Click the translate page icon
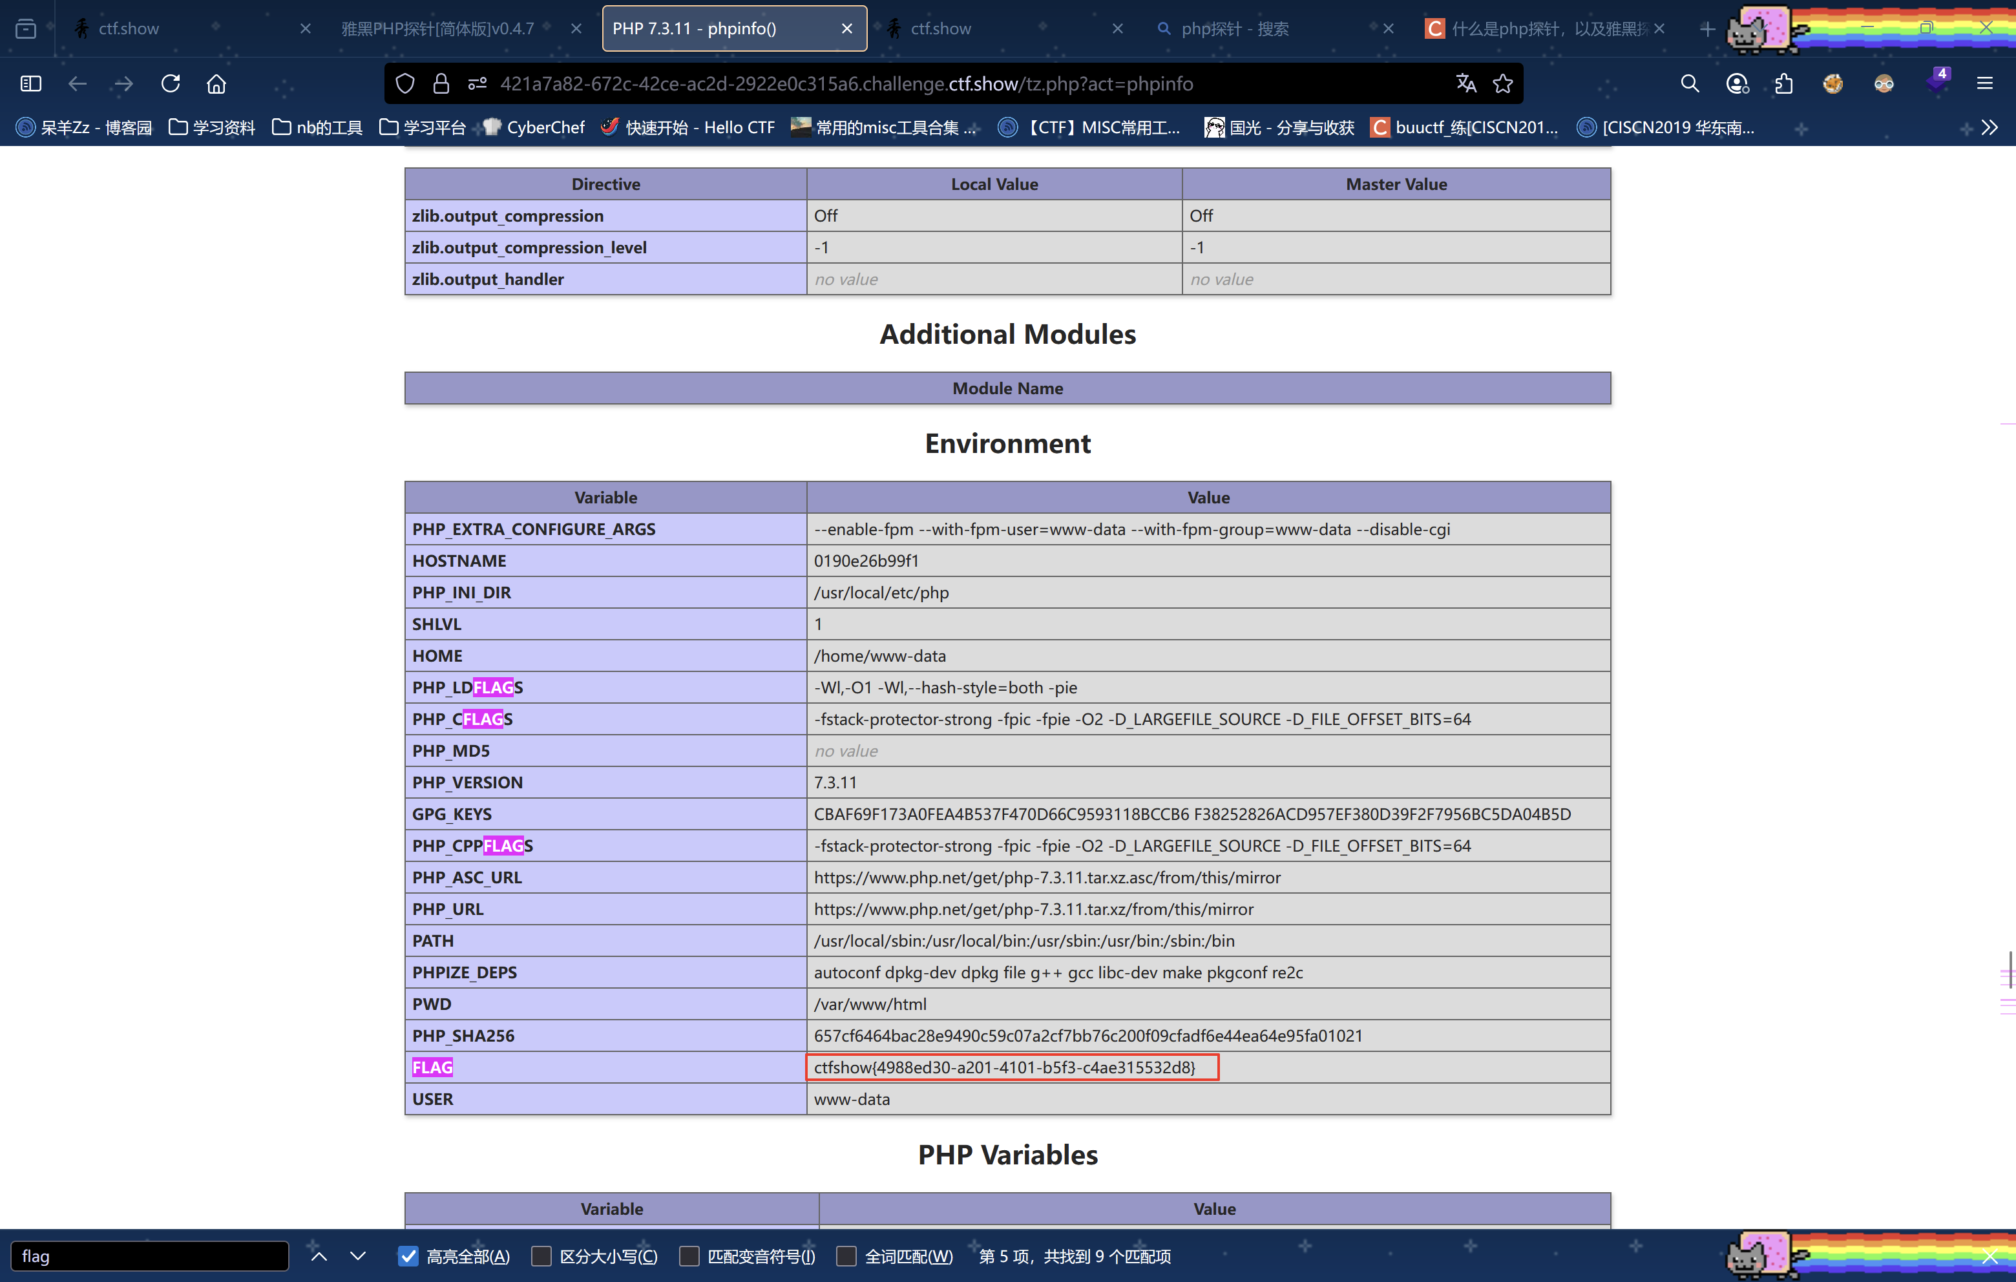This screenshot has width=2016, height=1282. coord(1465,84)
